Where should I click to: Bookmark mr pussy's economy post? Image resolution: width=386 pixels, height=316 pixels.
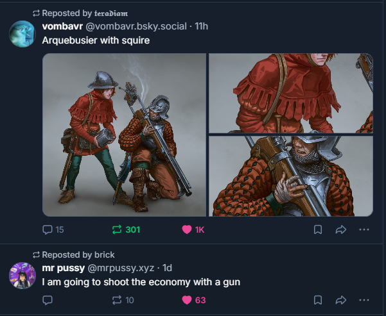click(317, 299)
